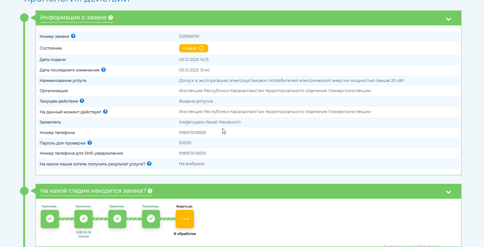Select the "Дата подачи" row label
The width and height of the screenshot is (484, 247).
click(53, 60)
